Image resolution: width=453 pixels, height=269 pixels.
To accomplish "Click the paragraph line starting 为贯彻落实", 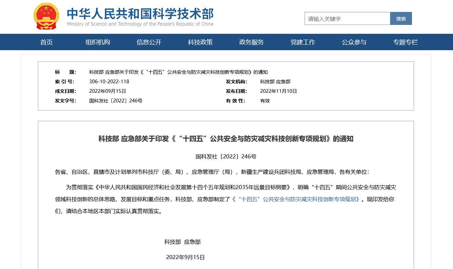I will 231,187.
